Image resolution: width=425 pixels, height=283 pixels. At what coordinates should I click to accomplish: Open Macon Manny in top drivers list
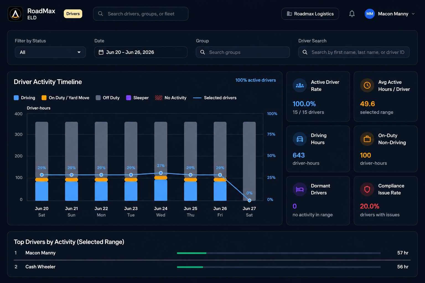point(40,253)
